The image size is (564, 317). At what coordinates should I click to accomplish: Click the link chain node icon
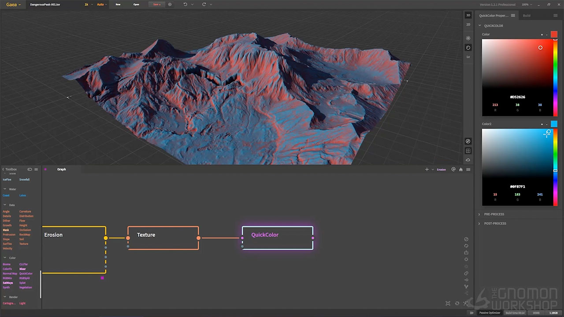click(466, 273)
